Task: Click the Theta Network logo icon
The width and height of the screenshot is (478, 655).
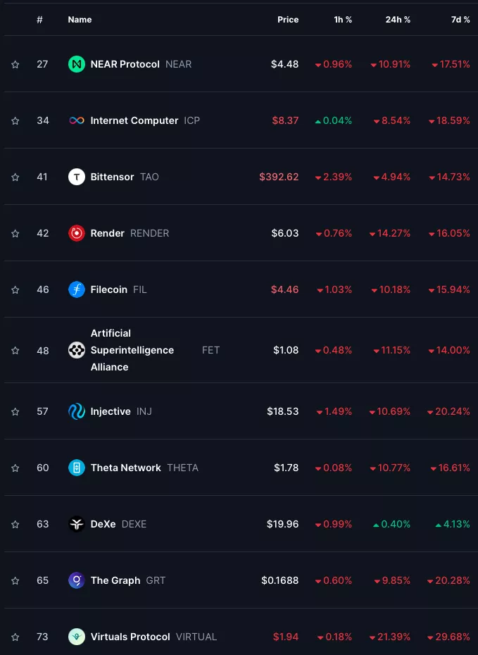Action: pyautogui.click(x=77, y=468)
